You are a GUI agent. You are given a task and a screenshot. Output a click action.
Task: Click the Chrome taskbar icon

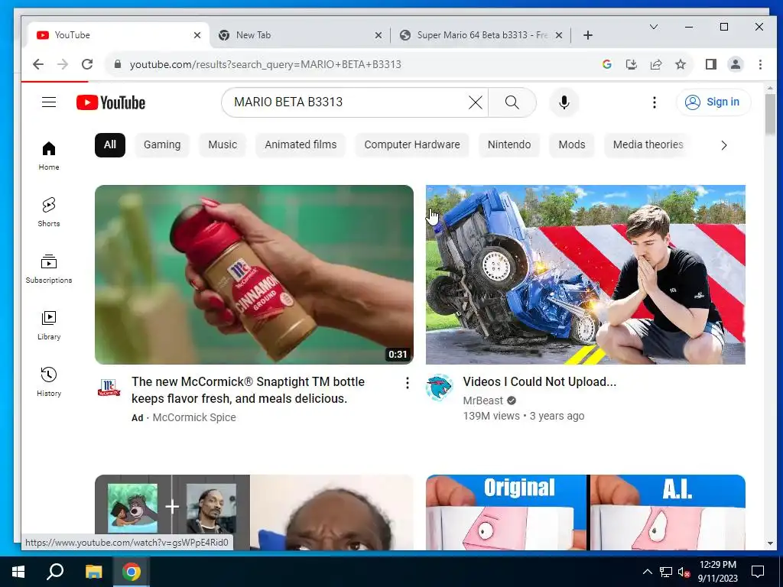point(132,572)
